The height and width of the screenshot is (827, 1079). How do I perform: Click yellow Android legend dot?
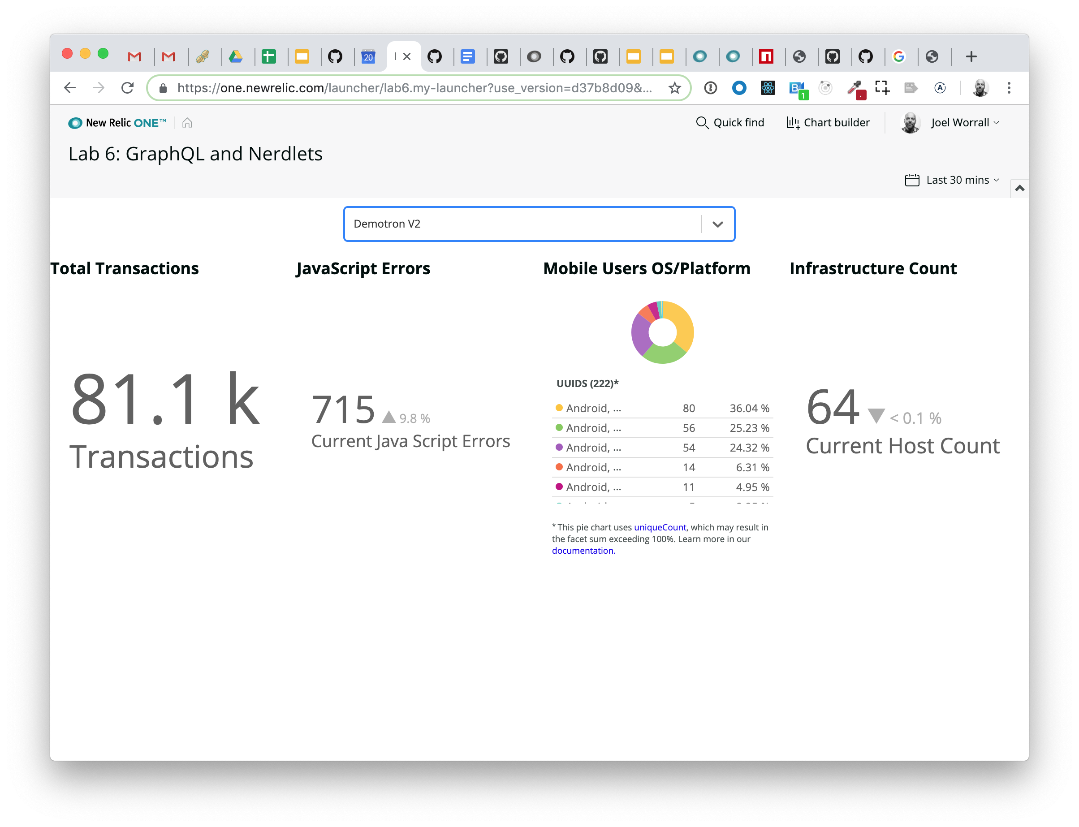tap(559, 408)
